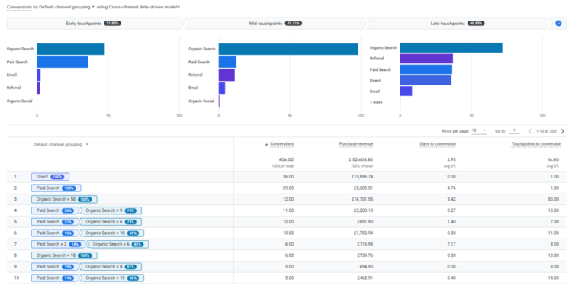Sort by Days to conversion column header
The image size is (572, 289).
pos(438,144)
